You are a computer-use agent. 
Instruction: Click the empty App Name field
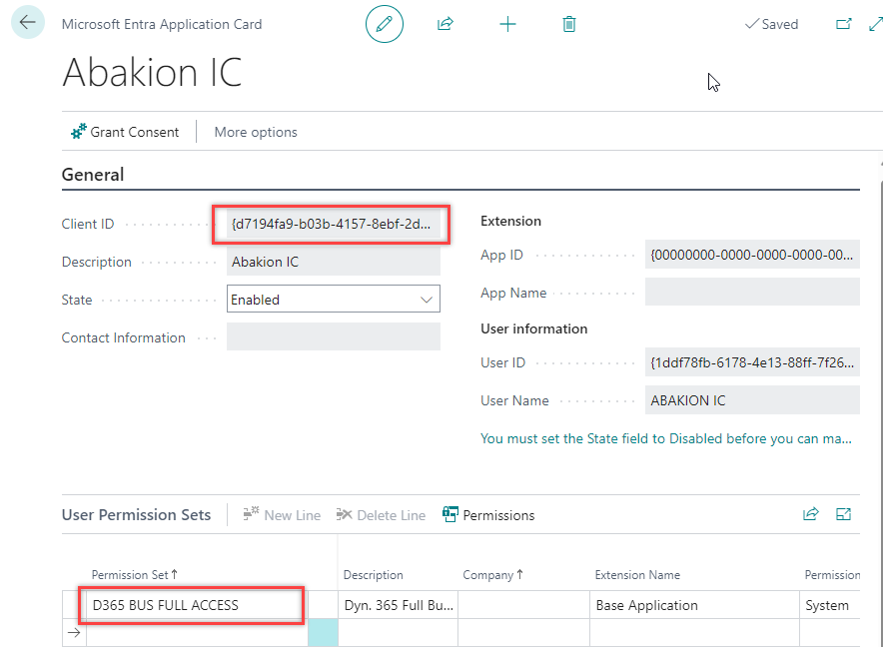(752, 293)
